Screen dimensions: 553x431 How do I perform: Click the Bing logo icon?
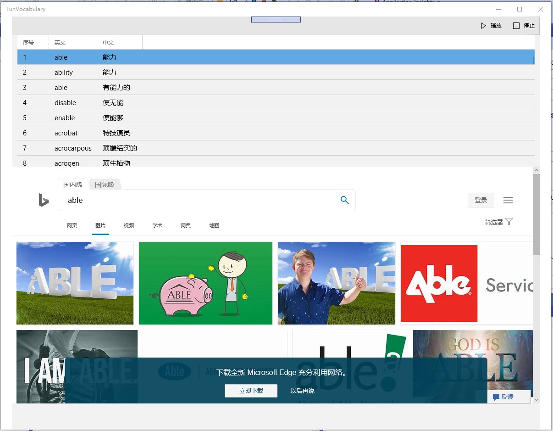click(44, 200)
